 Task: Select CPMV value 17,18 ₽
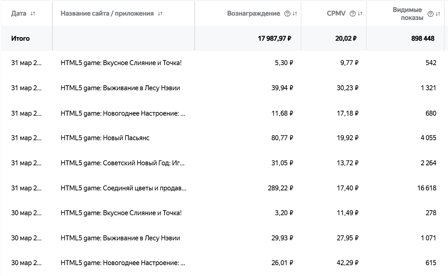[x=348, y=113]
